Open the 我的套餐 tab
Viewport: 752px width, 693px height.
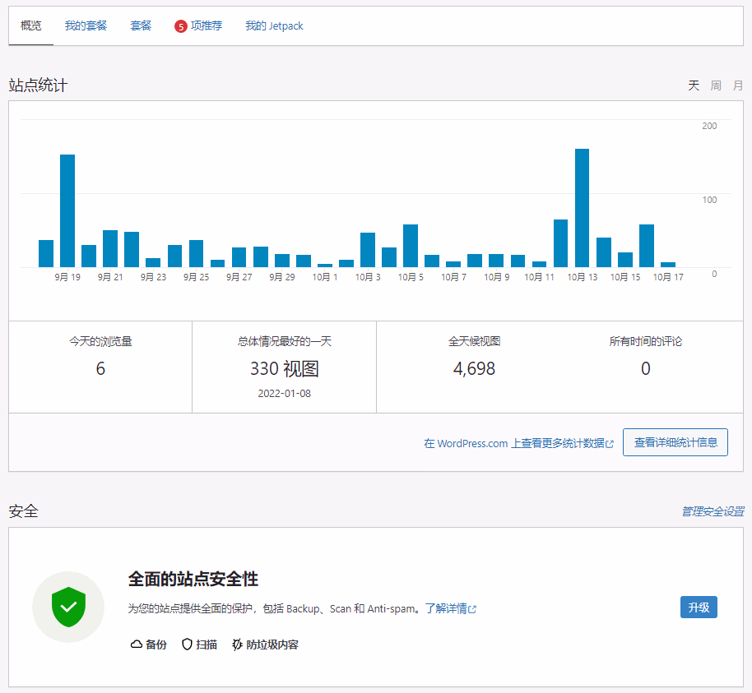click(x=86, y=26)
